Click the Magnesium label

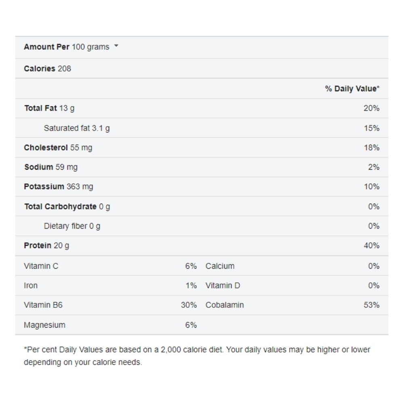[44, 325]
